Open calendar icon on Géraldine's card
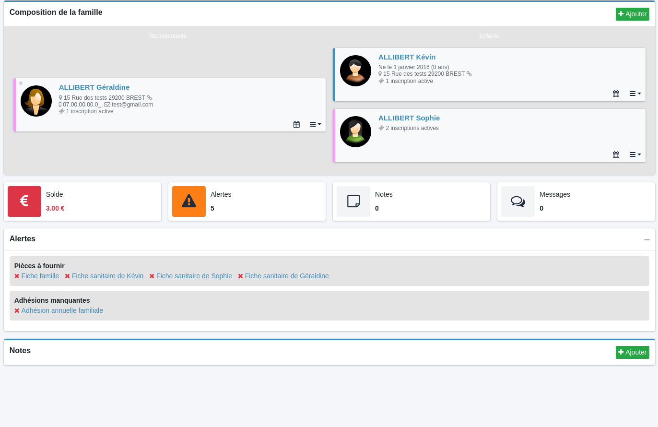 [296, 124]
